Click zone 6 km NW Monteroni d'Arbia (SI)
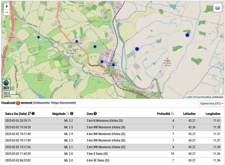 pyautogui.click(x=106, y=134)
